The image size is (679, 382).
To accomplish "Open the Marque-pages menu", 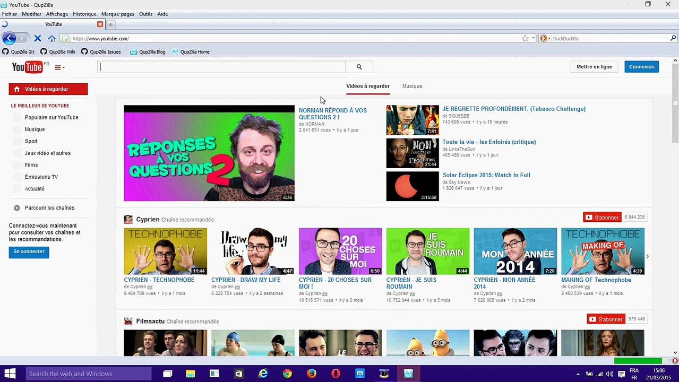I will (x=118, y=14).
